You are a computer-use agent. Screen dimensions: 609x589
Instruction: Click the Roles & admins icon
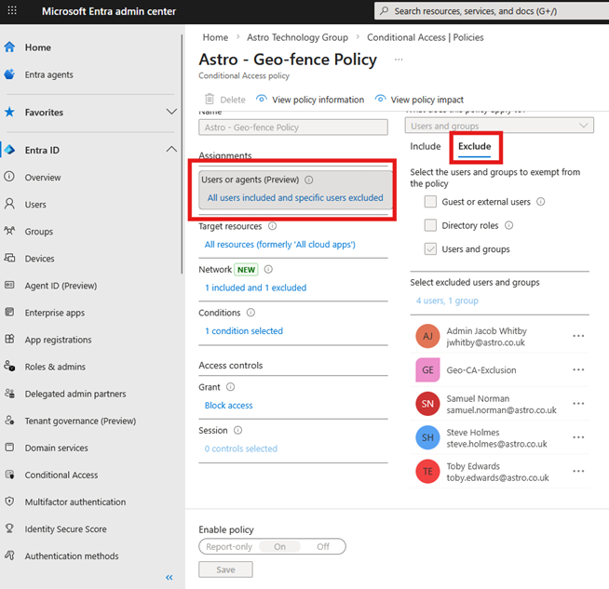(9, 367)
